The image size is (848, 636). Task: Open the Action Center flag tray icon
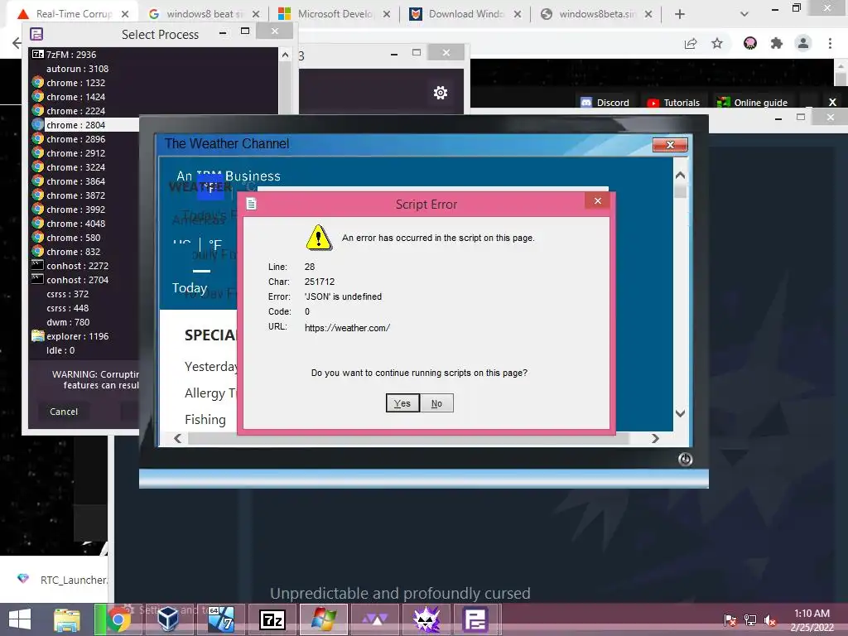tap(730, 620)
